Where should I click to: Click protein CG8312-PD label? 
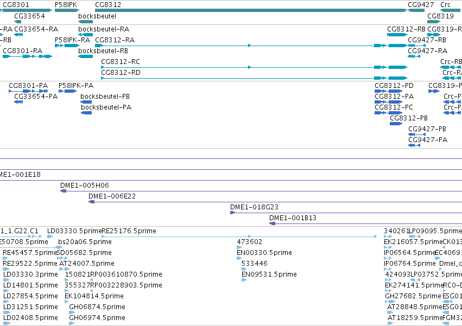tap(394, 86)
